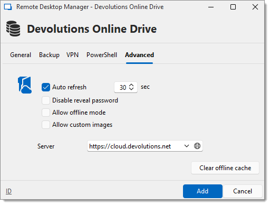
Task: Click the cloud drive icon beside Auto refresh
Action: point(25,86)
